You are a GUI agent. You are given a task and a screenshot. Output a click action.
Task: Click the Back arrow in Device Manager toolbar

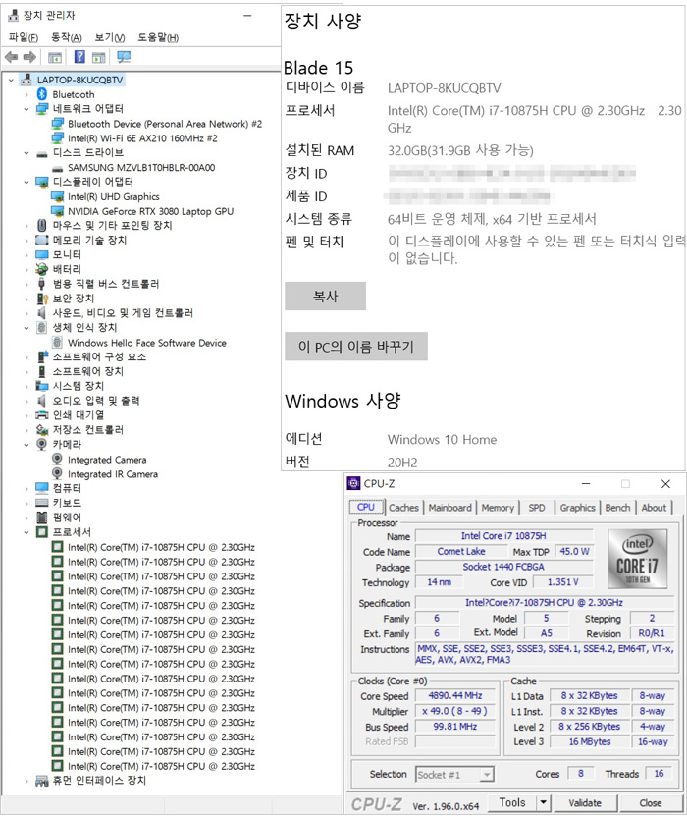[x=11, y=57]
